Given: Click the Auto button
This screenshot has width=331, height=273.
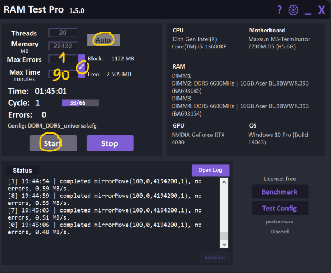Looking at the screenshot, I should coord(103,40).
